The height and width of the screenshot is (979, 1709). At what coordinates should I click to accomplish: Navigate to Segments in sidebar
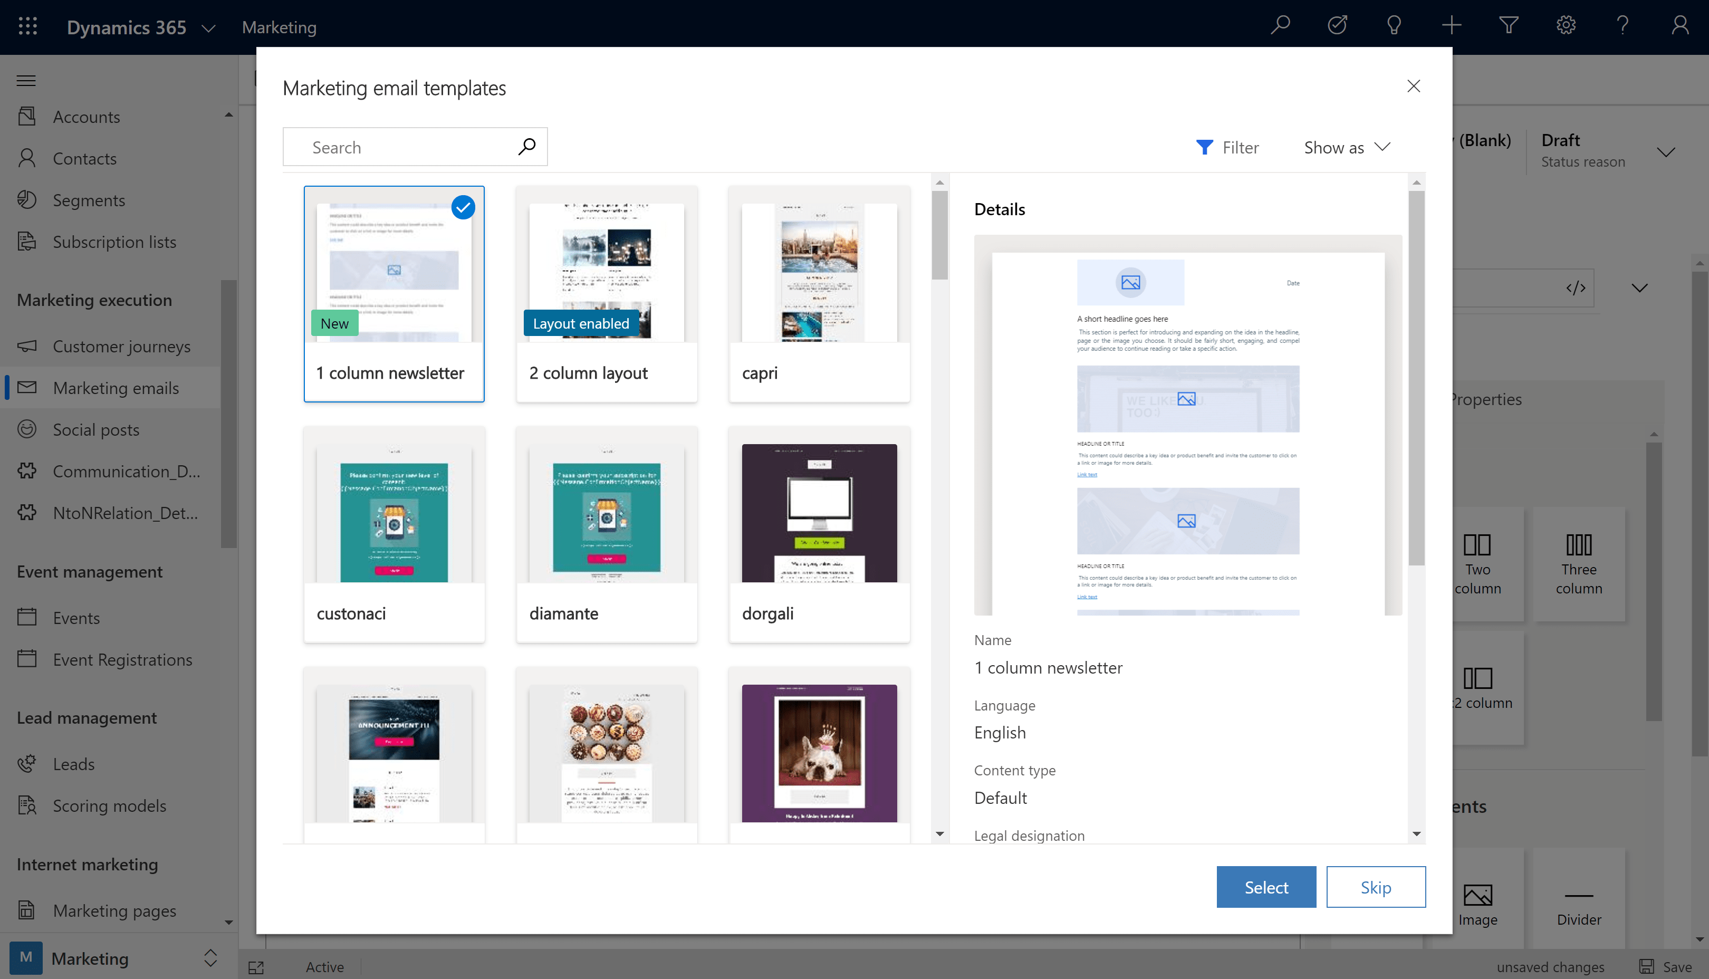coord(89,200)
